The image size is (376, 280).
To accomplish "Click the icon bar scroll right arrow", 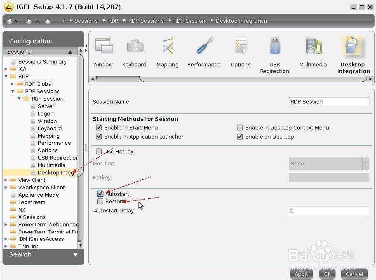I will pyautogui.click(x=371, y=79).
